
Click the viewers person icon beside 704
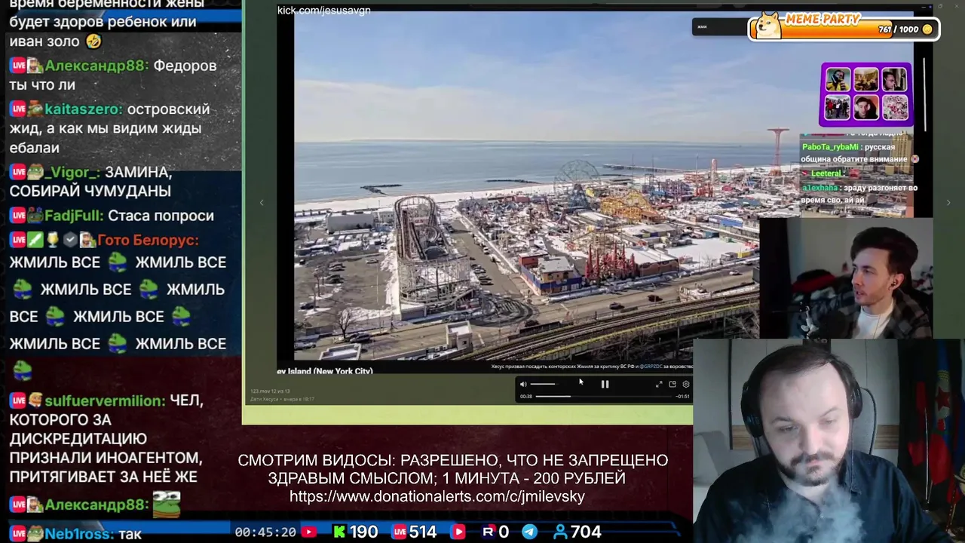point(560,532)
